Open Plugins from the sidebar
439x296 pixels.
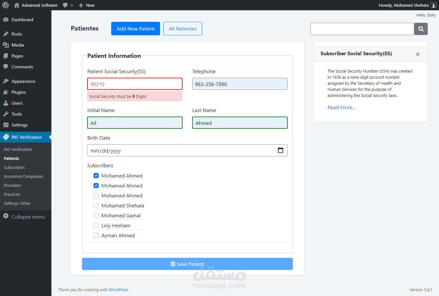tap(19, 92)
